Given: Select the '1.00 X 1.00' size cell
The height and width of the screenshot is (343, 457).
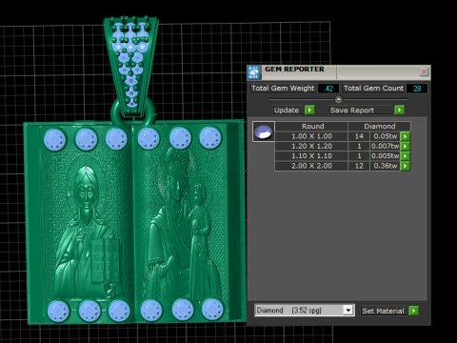Looking at the screenshot, I should point(311,136).
